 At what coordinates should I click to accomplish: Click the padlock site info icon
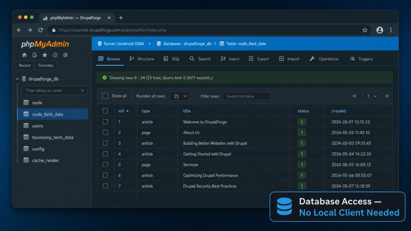(x=54, y=30)
